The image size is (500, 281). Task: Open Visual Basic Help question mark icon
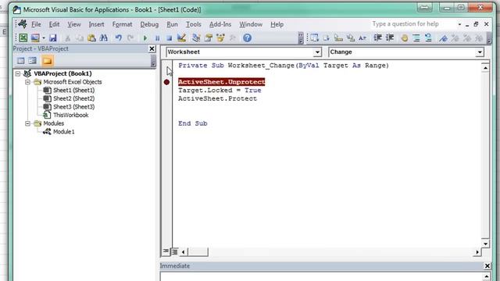247,38
